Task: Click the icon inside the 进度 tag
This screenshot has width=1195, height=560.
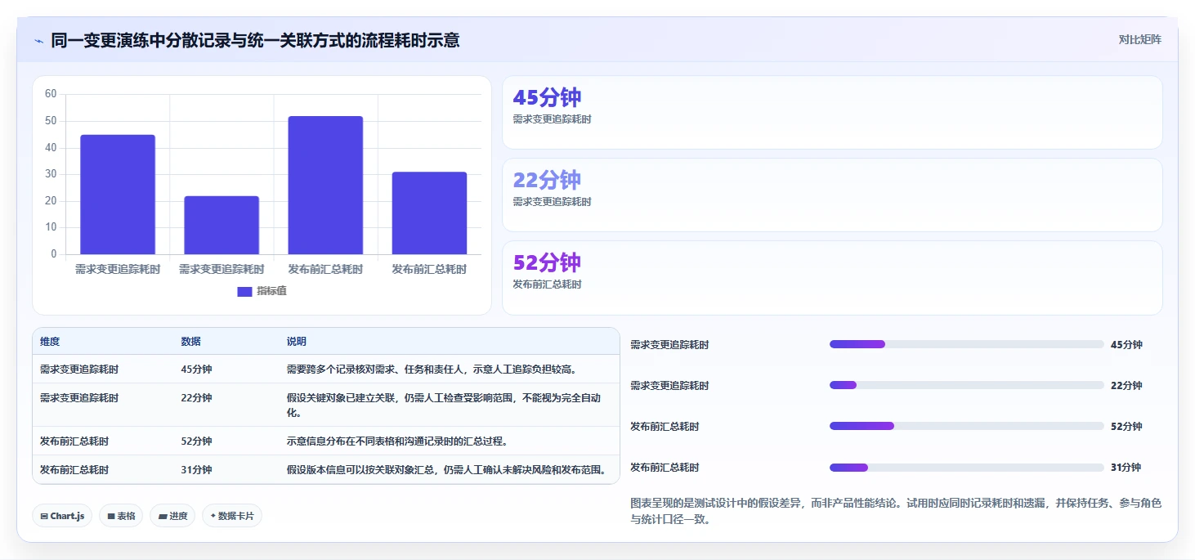Action: 162,517
